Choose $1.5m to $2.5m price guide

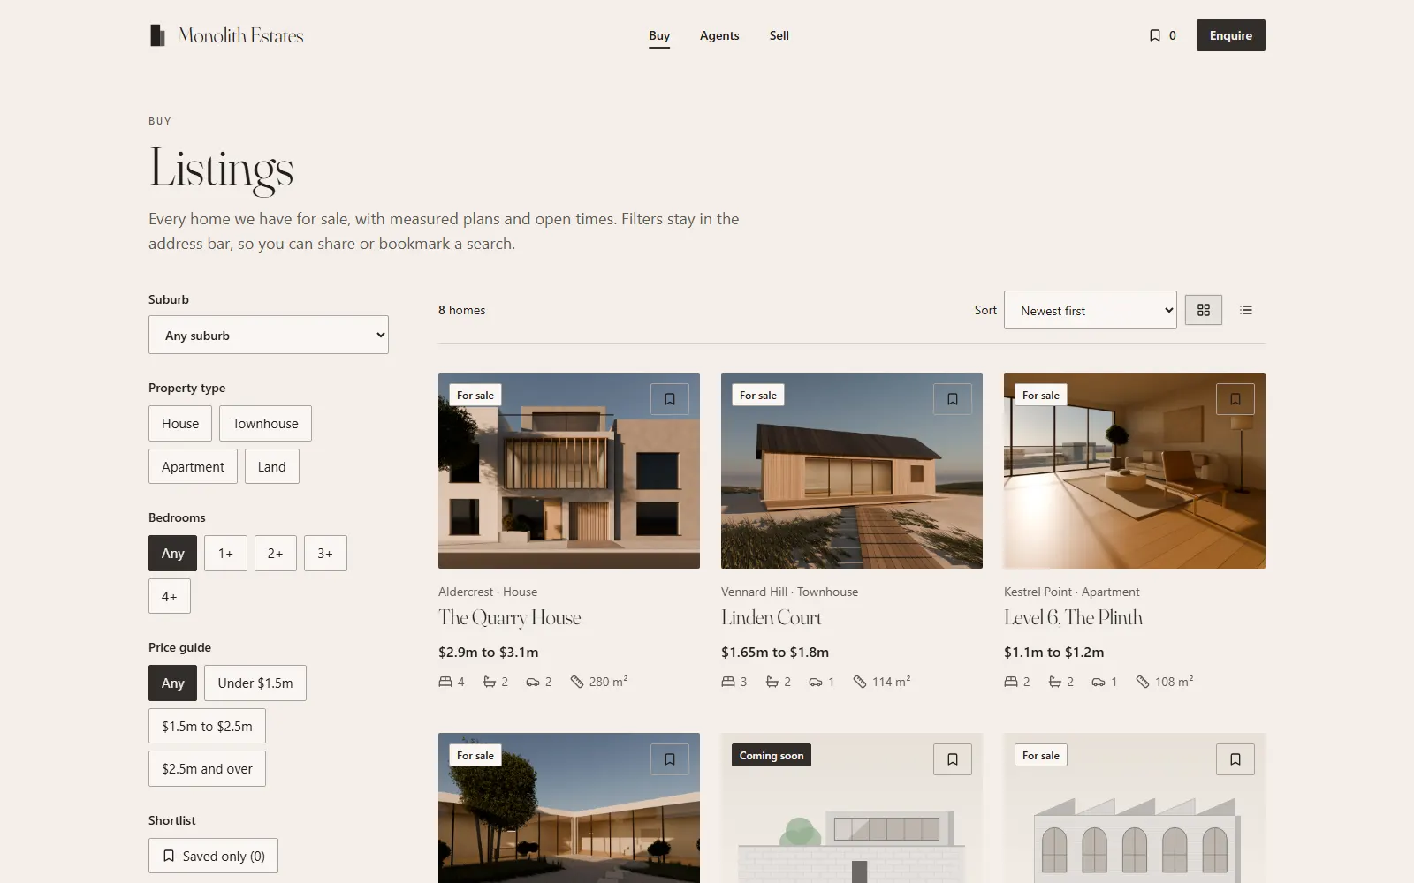click(x=207, y=726)
